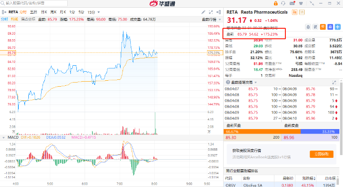The image size is (343, 187).
Task: Set a price alert bell icon
Action: point(308,27)
